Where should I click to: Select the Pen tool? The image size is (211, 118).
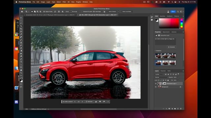pyautogui.click(x=21, y=59)
